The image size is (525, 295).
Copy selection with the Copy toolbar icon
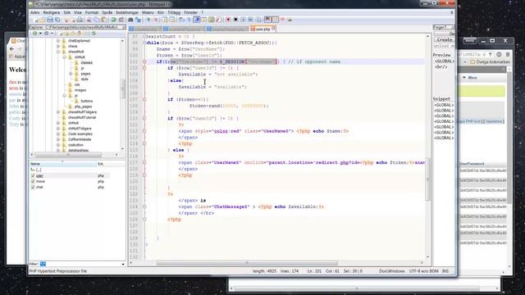(96, 20)
